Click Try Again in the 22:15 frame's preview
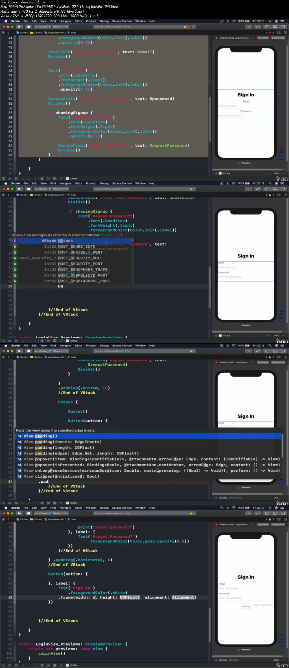The image size is (289, 668). pos(263,362)
